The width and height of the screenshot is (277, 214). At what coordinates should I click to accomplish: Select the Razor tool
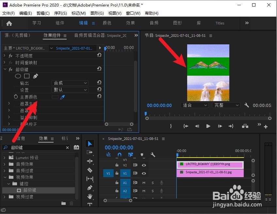coord(90,170)
